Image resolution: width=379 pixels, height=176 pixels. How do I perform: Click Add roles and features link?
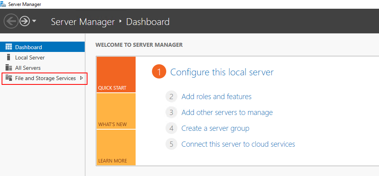coord(216,97)
